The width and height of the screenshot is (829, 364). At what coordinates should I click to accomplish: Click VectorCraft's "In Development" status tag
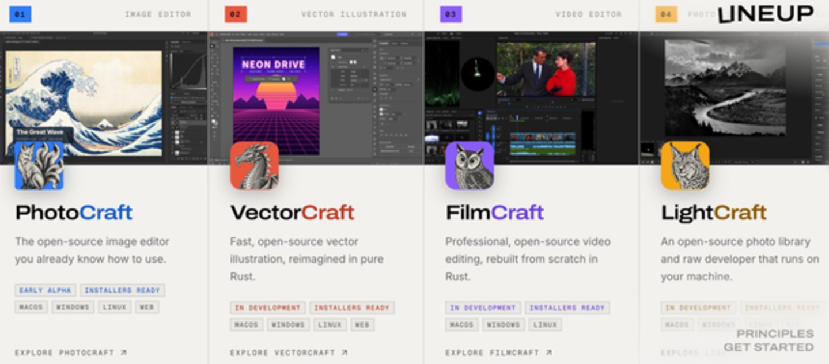coord(268,308)
